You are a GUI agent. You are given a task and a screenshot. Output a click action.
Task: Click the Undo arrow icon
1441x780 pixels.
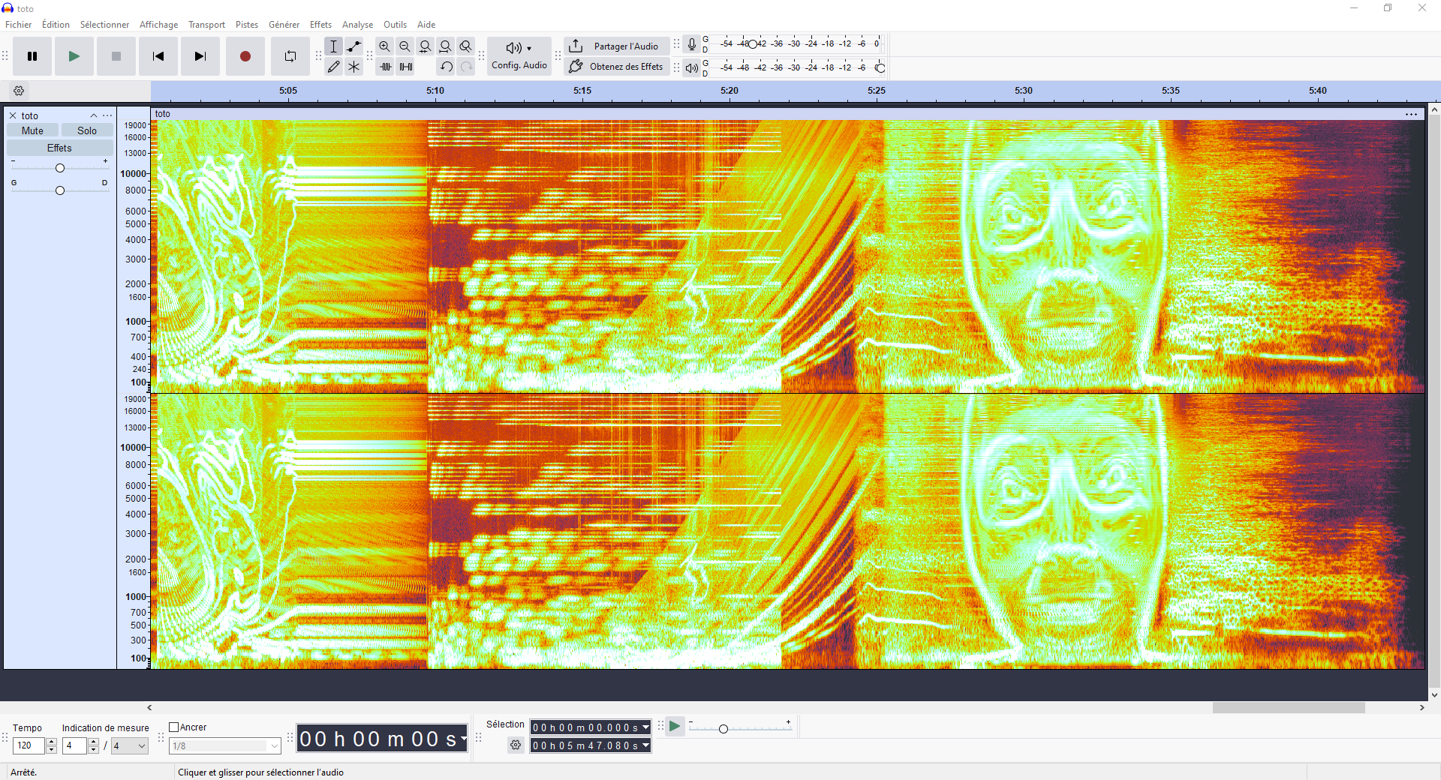[446, 67]
